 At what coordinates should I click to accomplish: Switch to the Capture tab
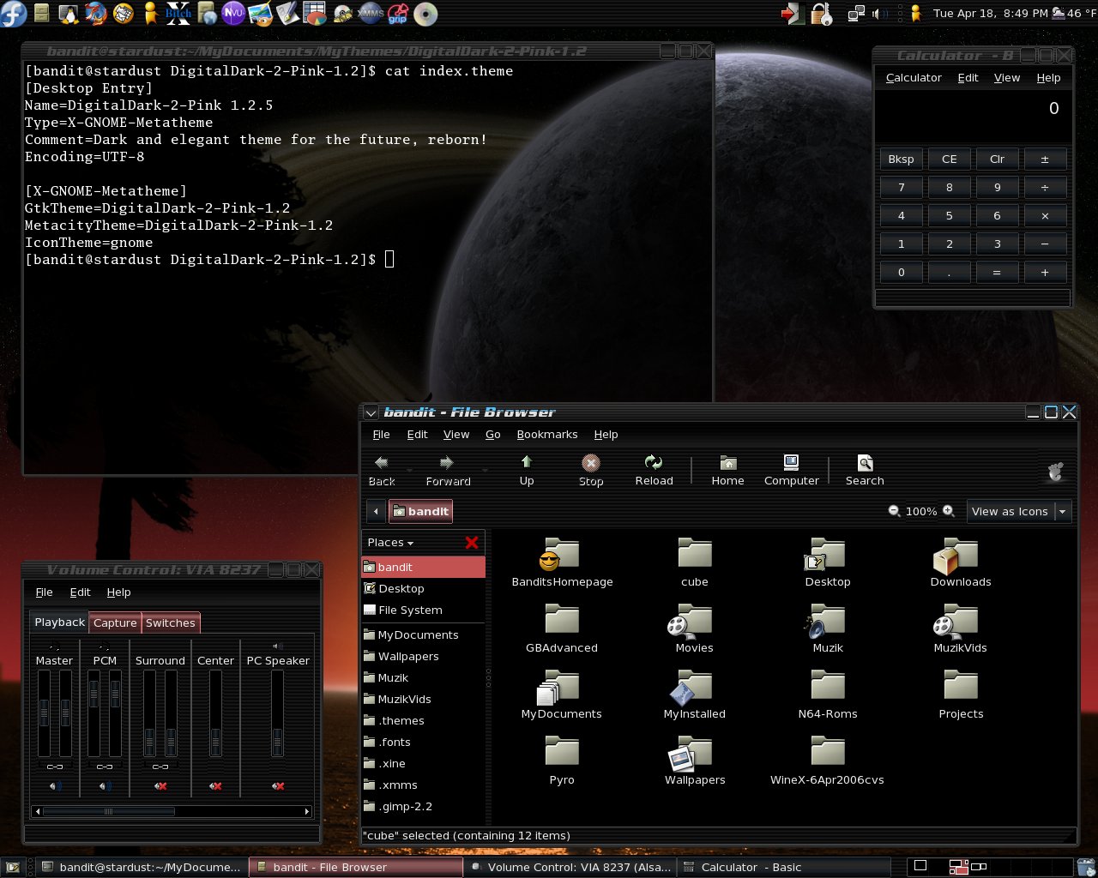point(115,622)
